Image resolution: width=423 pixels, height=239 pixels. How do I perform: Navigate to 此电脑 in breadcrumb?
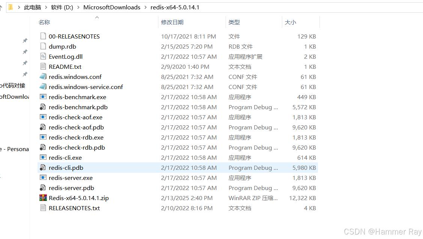point(32,7)
